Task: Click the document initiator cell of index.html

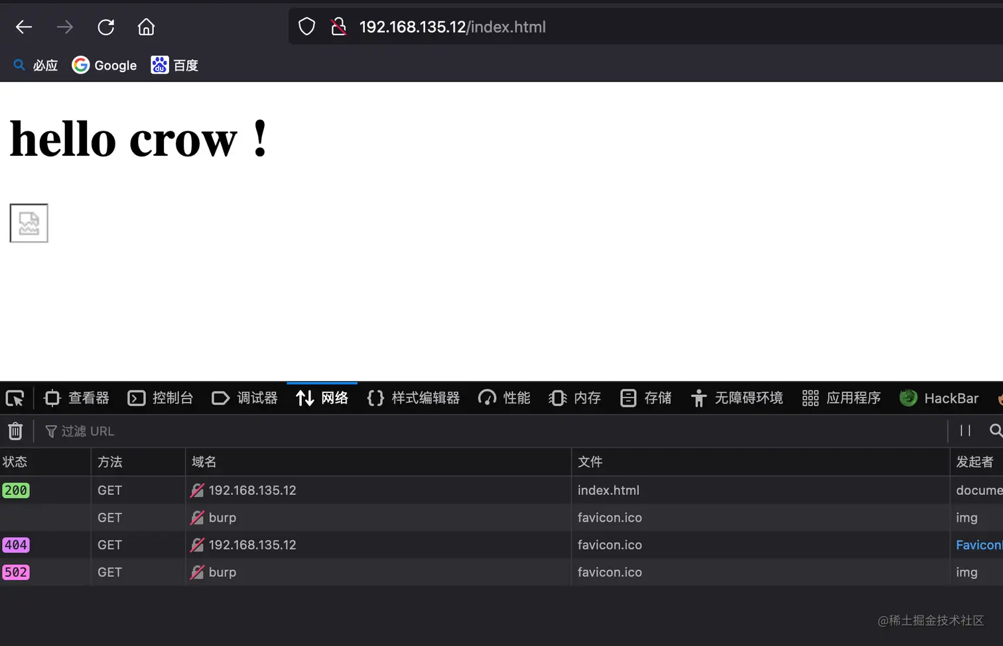Action: [x=979, y=490]
